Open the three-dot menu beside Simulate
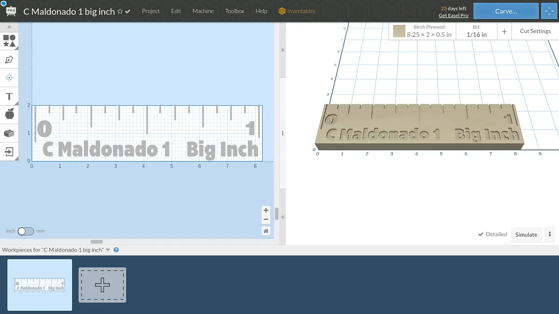Image resolution: width=559 pixels, height=314 pixels. (550, 234)
